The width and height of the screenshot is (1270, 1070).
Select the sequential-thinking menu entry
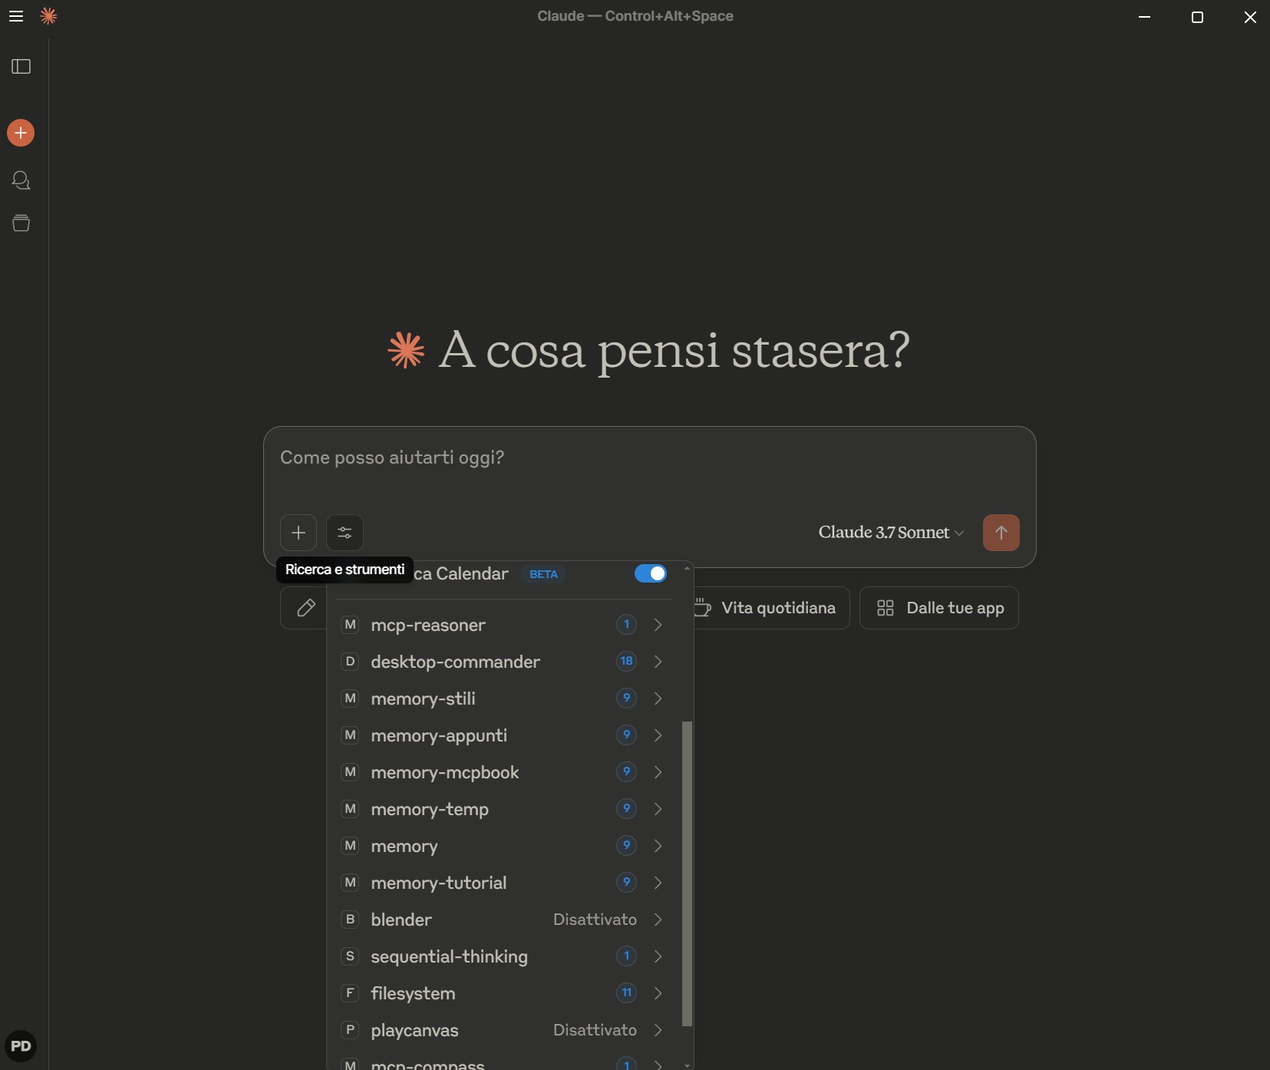pos(449,956)
